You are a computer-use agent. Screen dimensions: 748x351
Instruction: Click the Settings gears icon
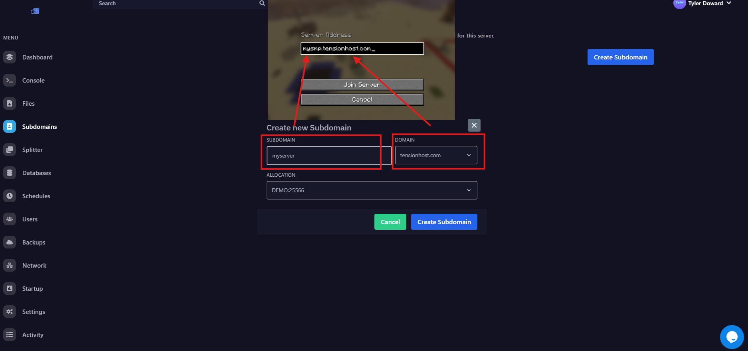coord(10,312)
